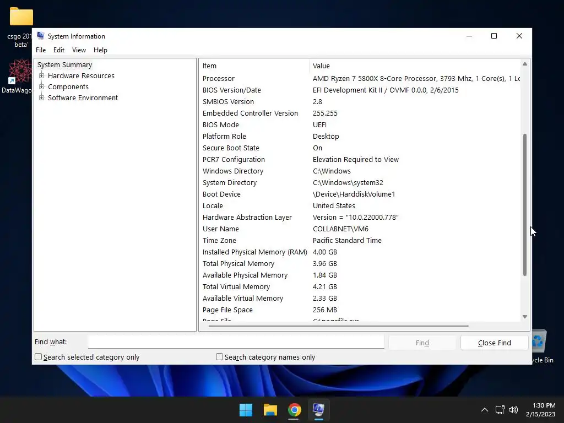Launch Google Chrome from the taskbar

coord(294,410)
